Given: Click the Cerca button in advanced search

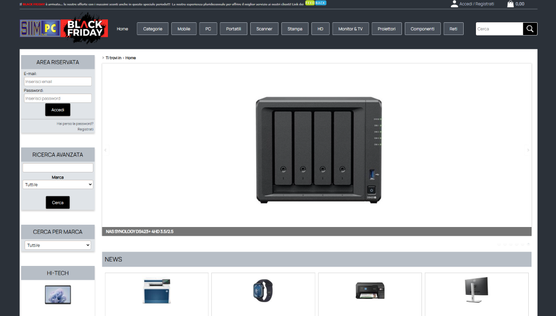Looking at the screenshot, I should [x=58, y=203].
